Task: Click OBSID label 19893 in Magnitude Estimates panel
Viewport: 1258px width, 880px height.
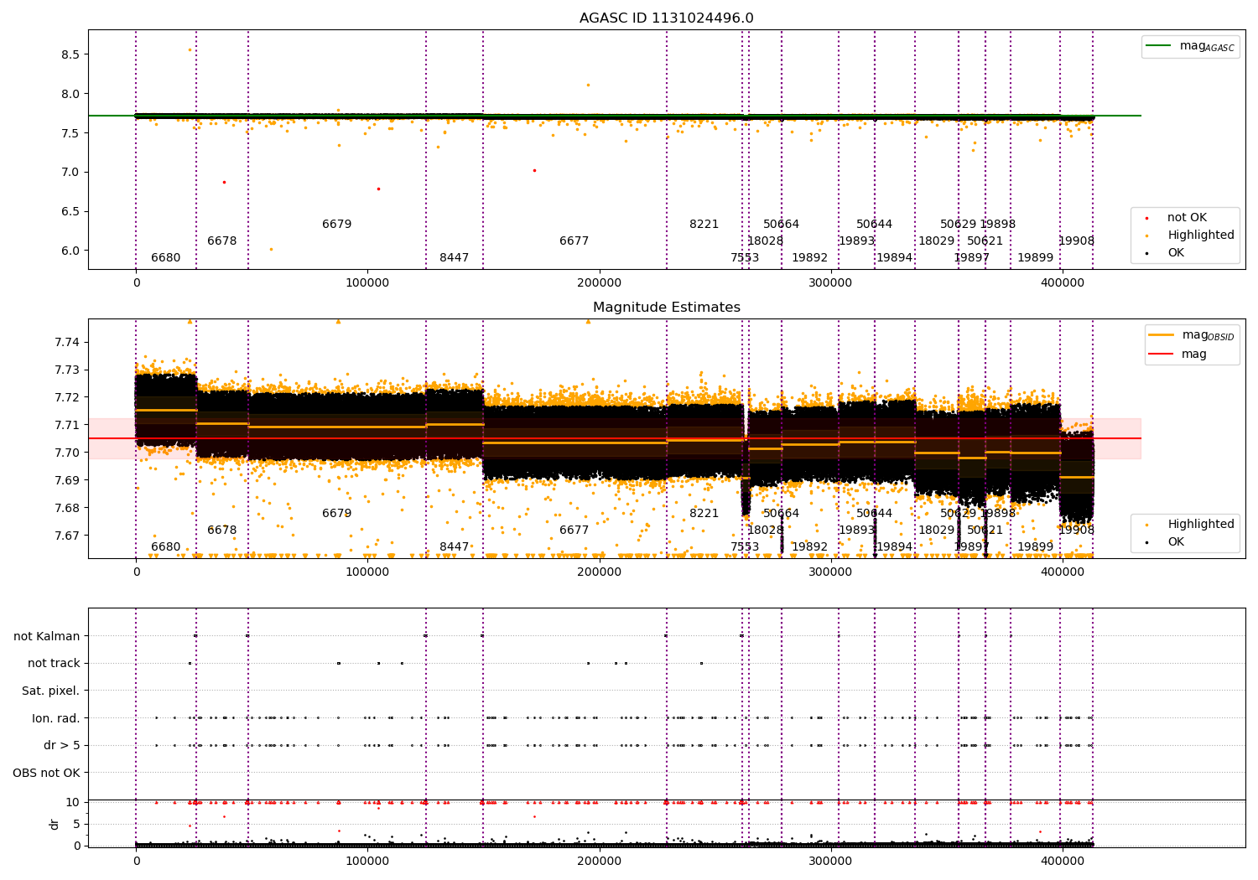Action: (x=857, y=531)
